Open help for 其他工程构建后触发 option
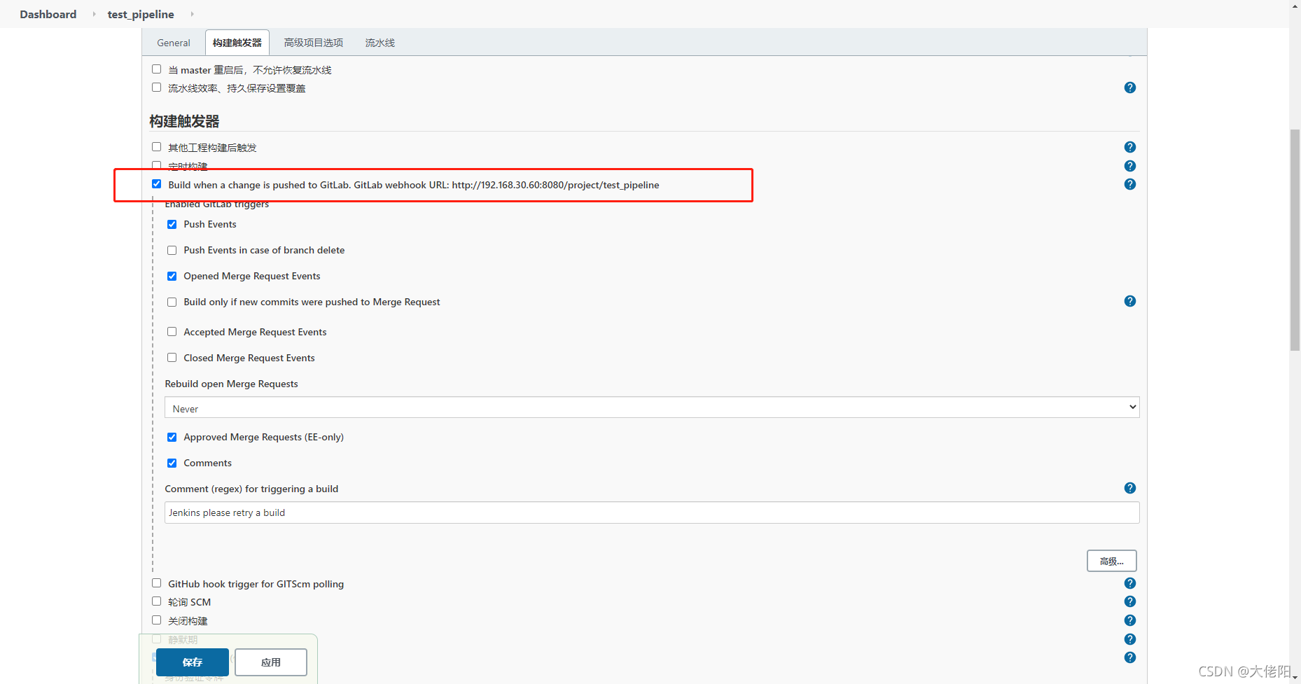Screen dimensions: 1301x684 1129,147
